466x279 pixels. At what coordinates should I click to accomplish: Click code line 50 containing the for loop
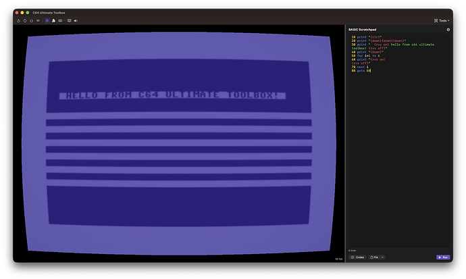click(365, 56)
